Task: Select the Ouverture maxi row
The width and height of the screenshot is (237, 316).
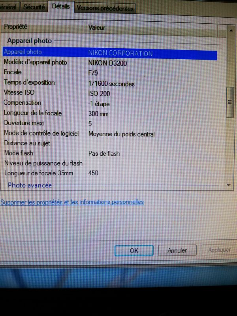Action: (x=110, y=123)
